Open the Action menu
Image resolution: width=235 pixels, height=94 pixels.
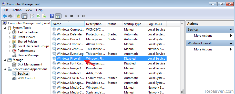point(17,10)
